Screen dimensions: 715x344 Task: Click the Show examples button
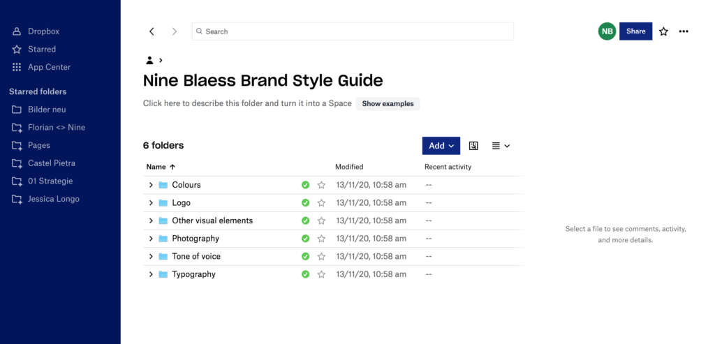click(388, 103)
